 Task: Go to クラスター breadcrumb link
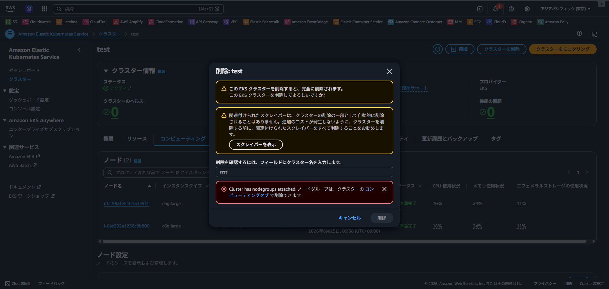[109, 34]
